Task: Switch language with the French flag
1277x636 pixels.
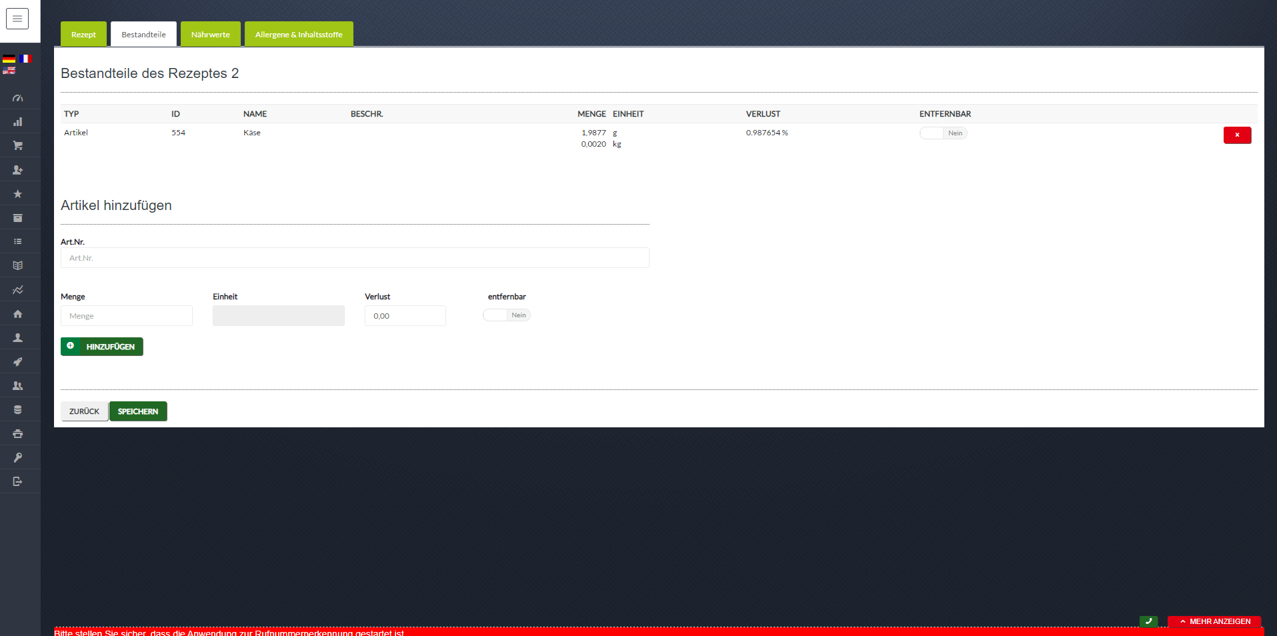Action: pos(25,59)
